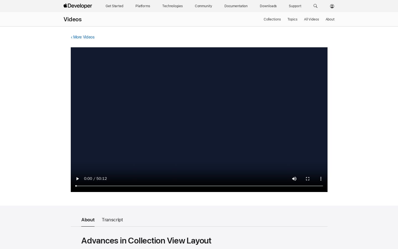Open the Downloads page

click(268, 6)
